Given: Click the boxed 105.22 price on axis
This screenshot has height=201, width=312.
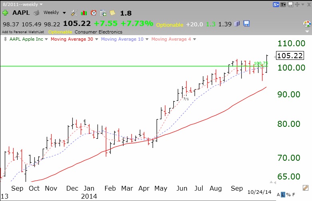Looking at the screenshot, I should (290, 55).
